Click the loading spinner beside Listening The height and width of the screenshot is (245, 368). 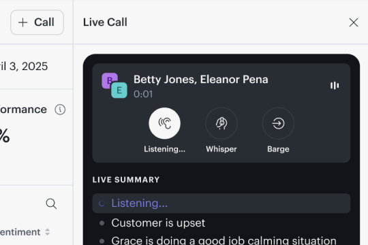pos(102,203)
